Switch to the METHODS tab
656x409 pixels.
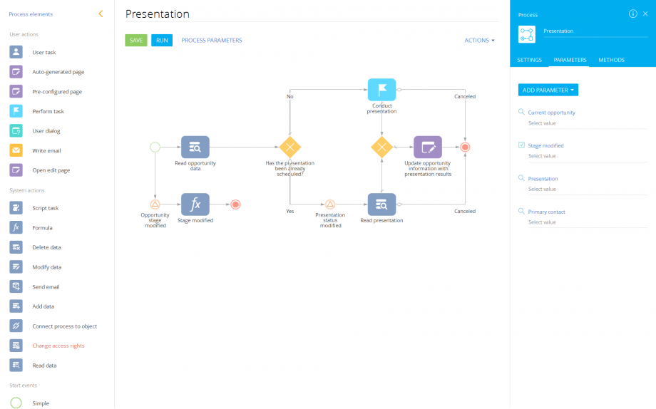point(611,60)
